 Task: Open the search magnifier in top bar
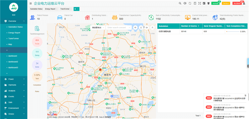[180, 3]
